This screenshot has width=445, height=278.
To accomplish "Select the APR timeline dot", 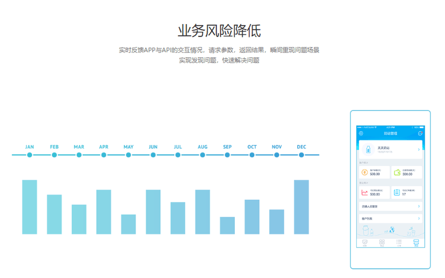I will click(x=104, y=155).
